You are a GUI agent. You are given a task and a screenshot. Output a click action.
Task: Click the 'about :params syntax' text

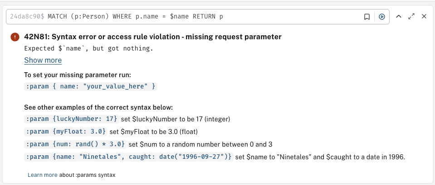pyautogui.click(x=88, y=175)
